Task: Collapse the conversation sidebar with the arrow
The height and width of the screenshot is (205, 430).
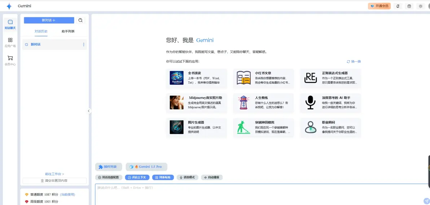Action: pos(89,111)
